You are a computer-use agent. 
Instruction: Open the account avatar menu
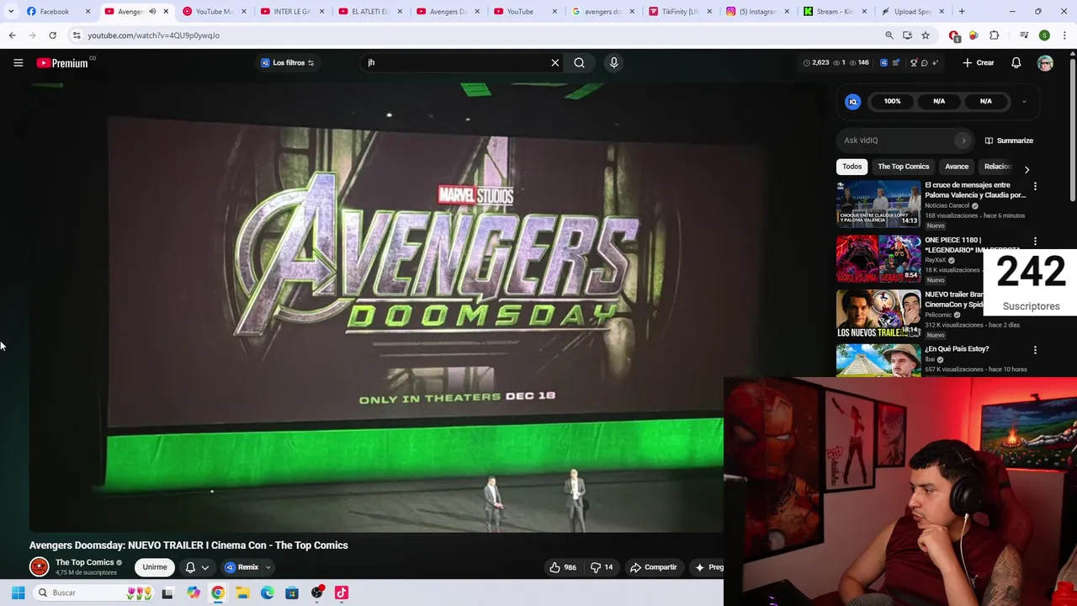(1045, 63)
